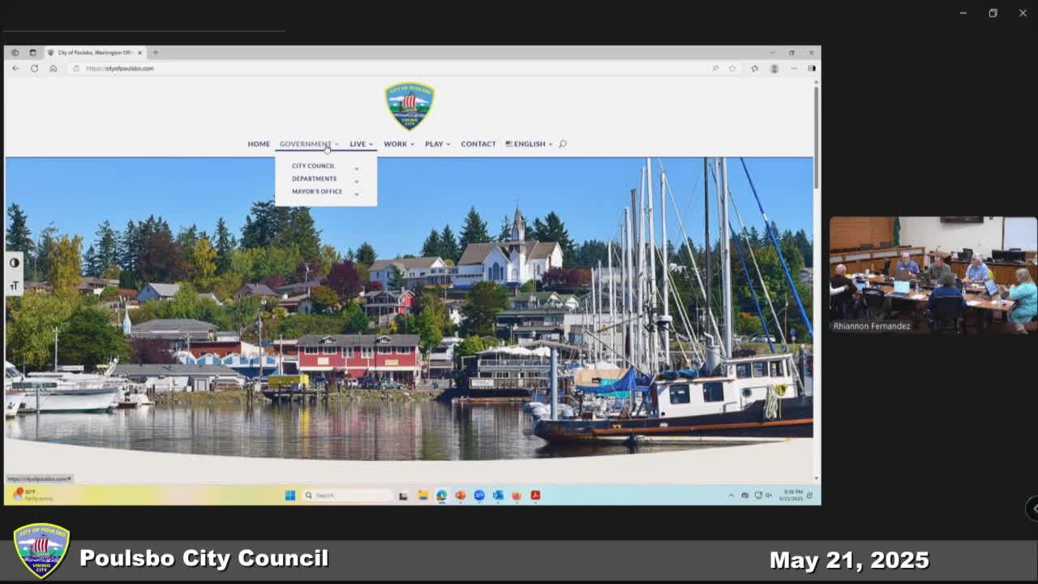The width and height of the screenshot is (1038, 584).
Task: Open a new browser tab
Action: [155, 53]
